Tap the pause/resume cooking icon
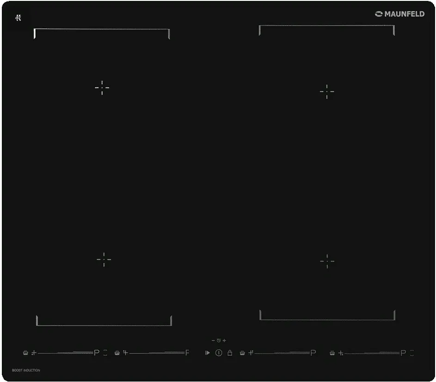 (208, 353)
